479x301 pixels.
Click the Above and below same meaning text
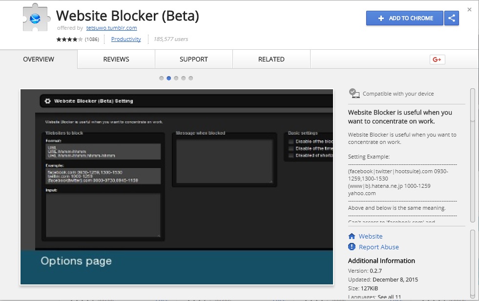(x=396, y=208)
